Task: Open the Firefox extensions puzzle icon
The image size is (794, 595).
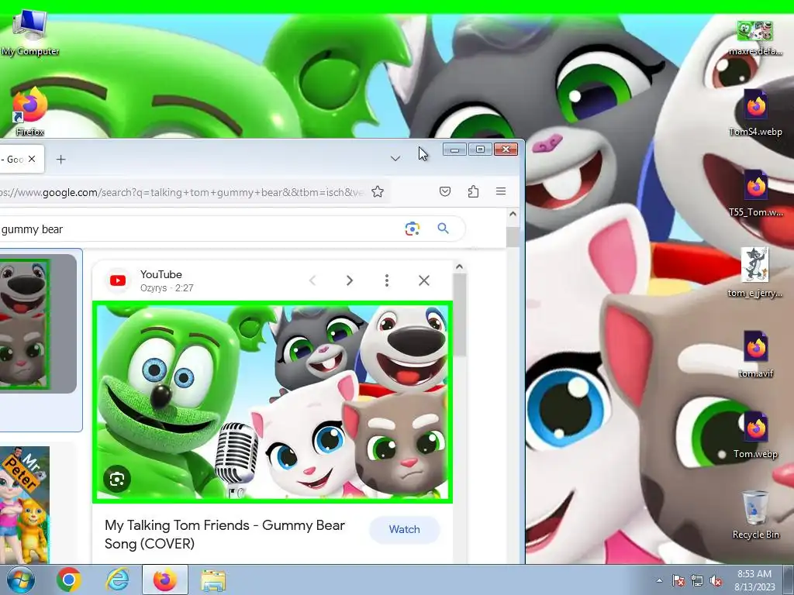Action: coord(473,191)
